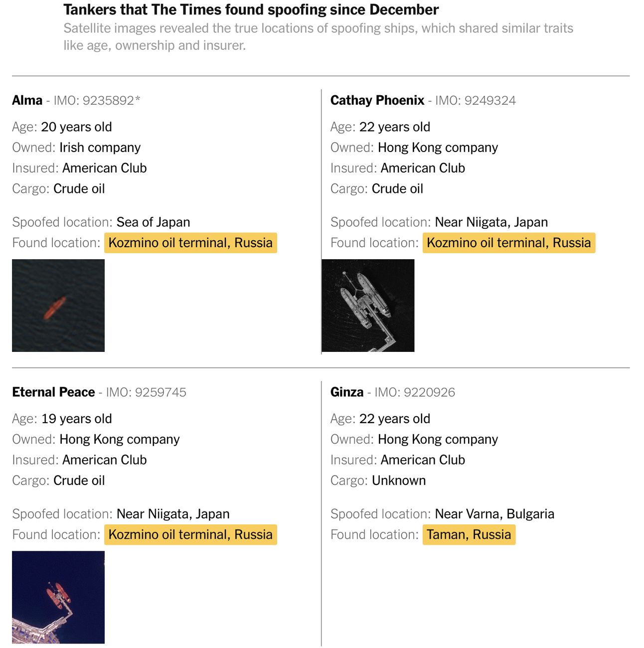Select the Cathay Phoenix ship name heading
This screenshot has height=648, width=644.
point(377,100)
